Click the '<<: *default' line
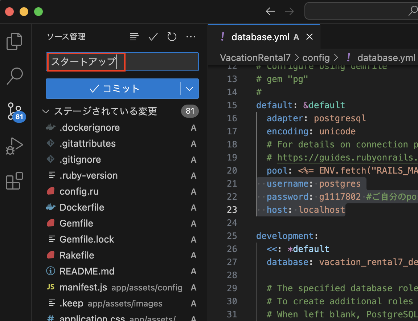The image size is (418, 321). (298, 249)
